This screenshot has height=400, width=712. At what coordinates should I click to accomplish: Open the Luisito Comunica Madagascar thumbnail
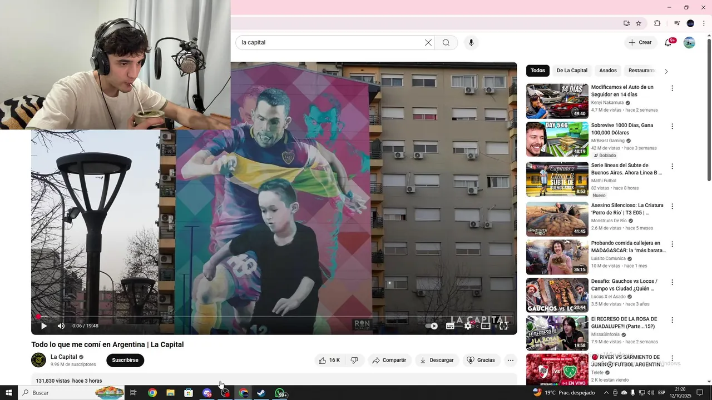pyautogui.click(x=557, y=257)
